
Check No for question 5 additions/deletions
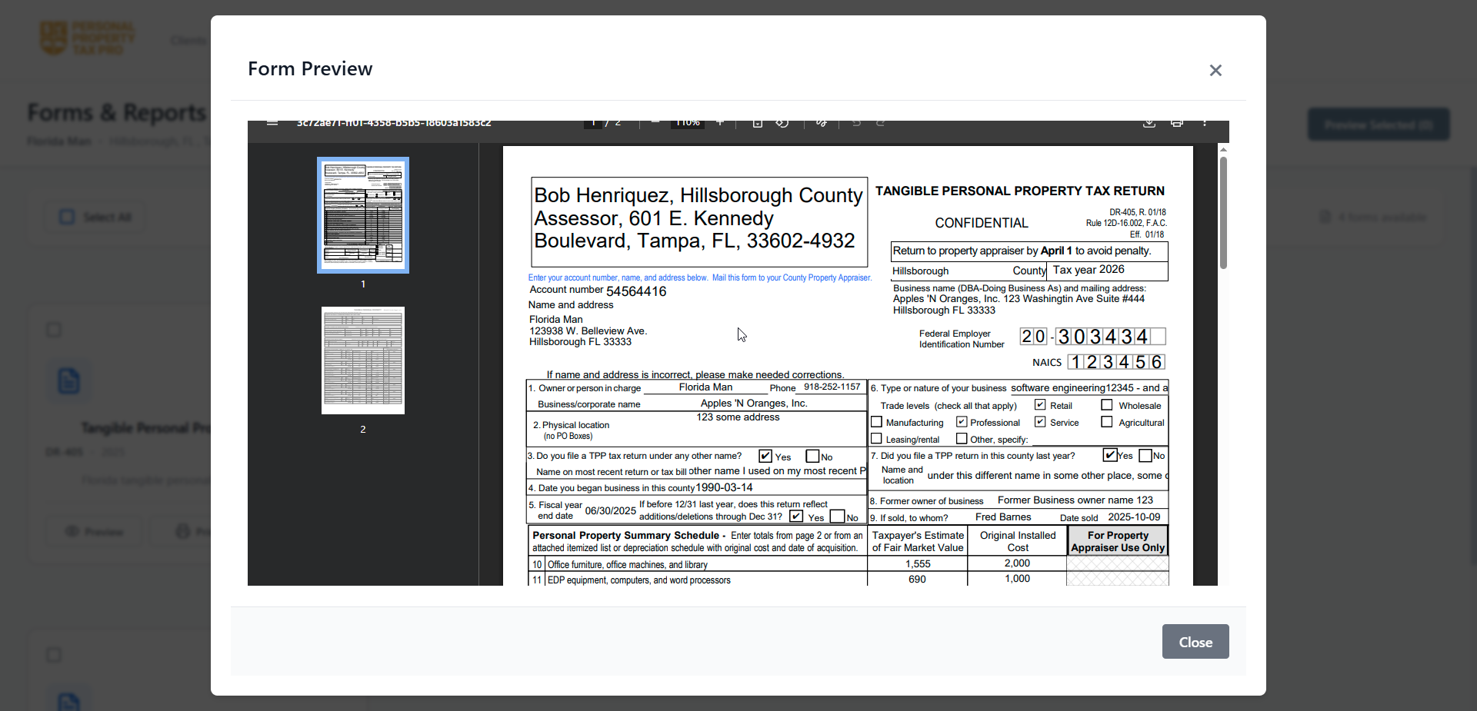click(x=838, y=516)
